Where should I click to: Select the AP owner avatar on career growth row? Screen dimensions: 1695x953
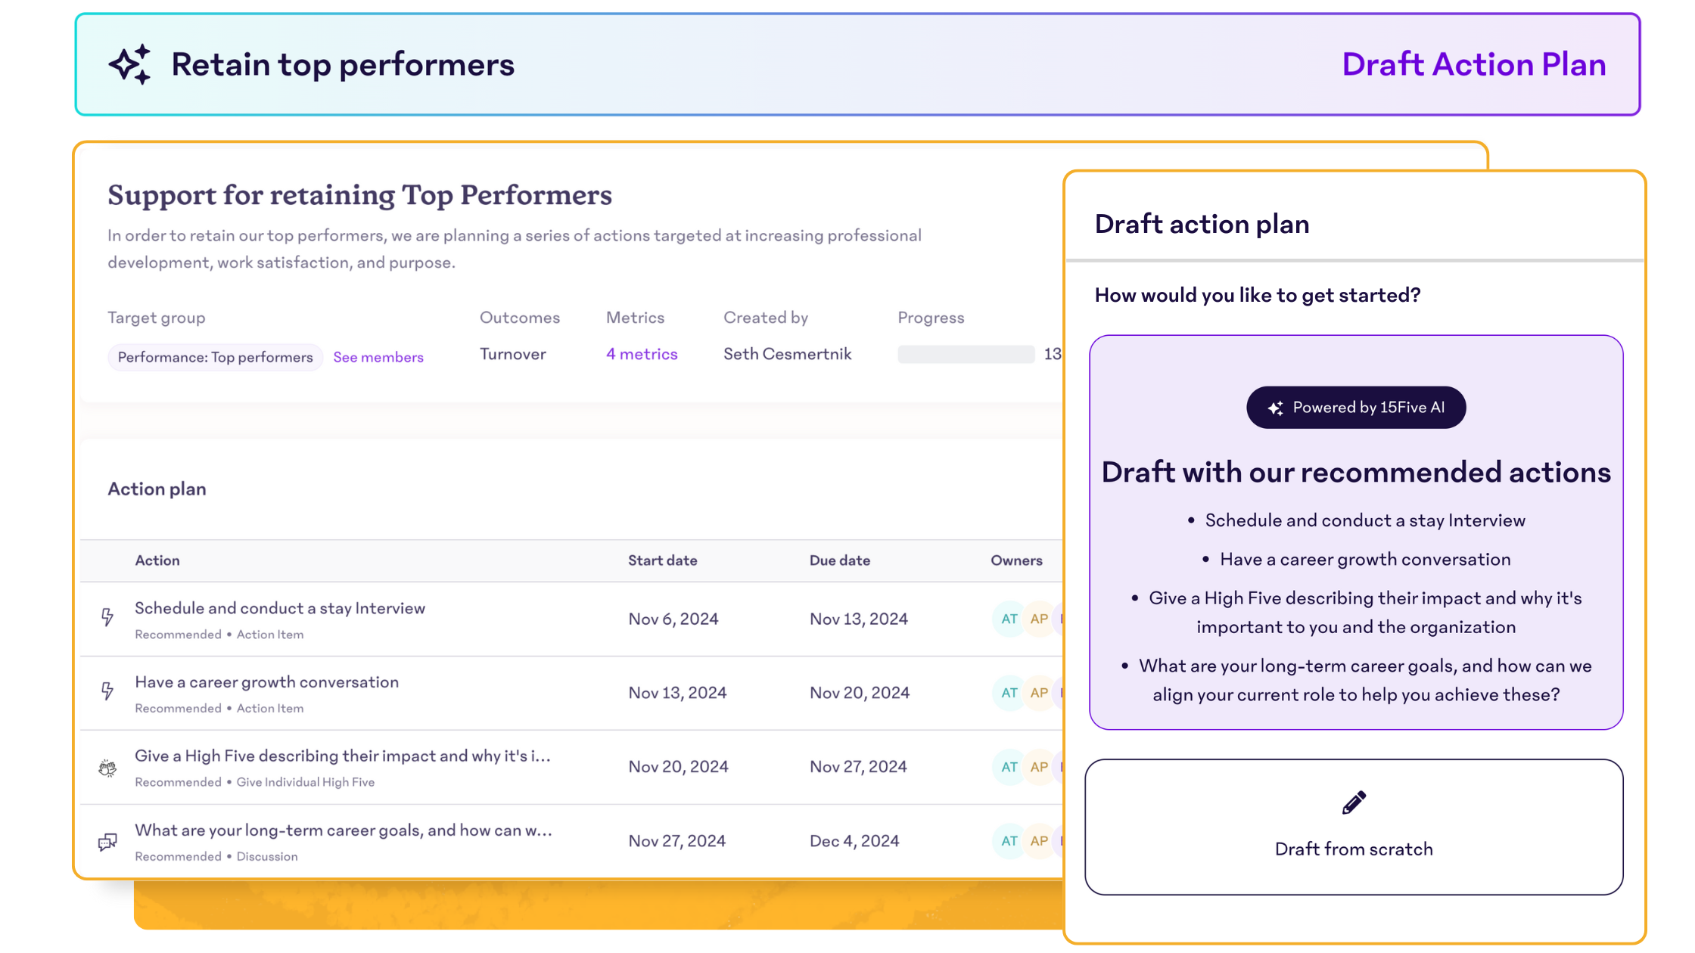(1038, 692)
